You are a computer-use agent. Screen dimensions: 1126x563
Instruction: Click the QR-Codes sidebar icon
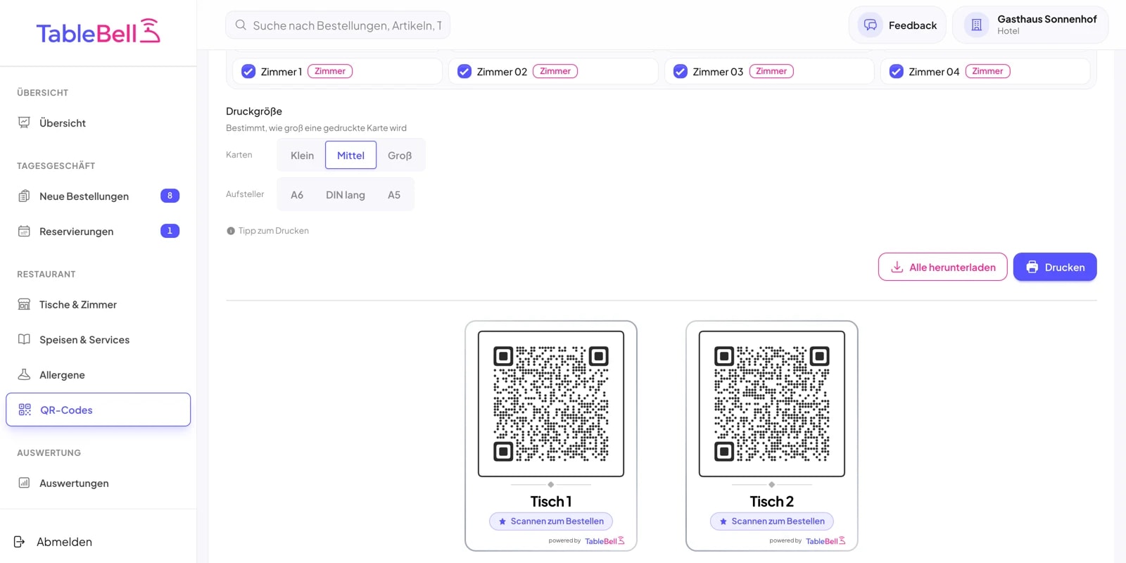click(x=25, y=410)
